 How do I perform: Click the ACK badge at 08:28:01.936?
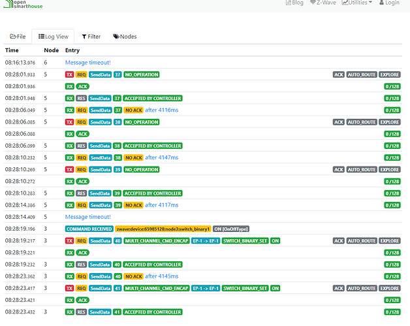pyautogui.click(x=83, y=86)
